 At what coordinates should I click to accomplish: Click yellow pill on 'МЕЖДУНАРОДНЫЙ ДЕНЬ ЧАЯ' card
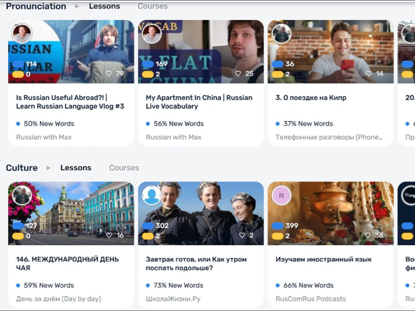click(x=18, y=236)
